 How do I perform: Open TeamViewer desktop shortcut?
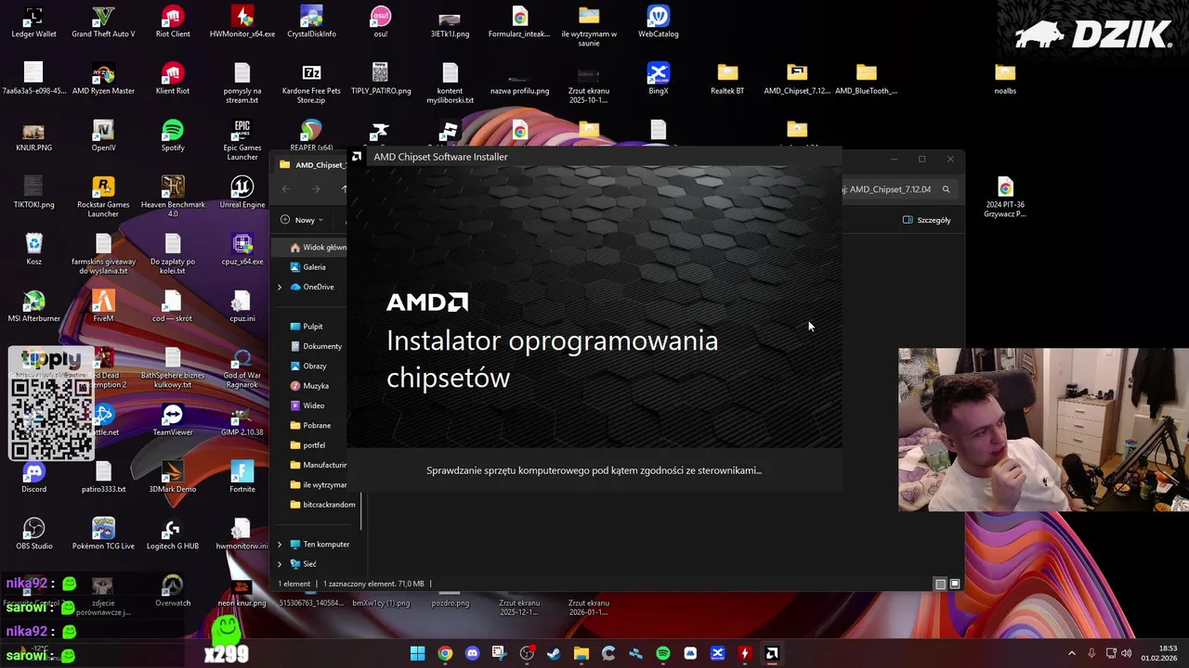tap(173, 419)
